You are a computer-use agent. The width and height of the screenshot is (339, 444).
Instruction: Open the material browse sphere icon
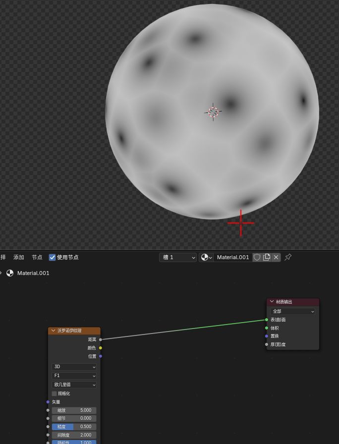click(x=206, y=257)
